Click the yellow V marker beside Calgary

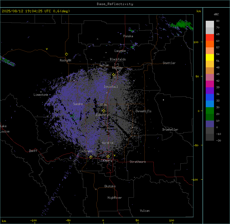114,155
